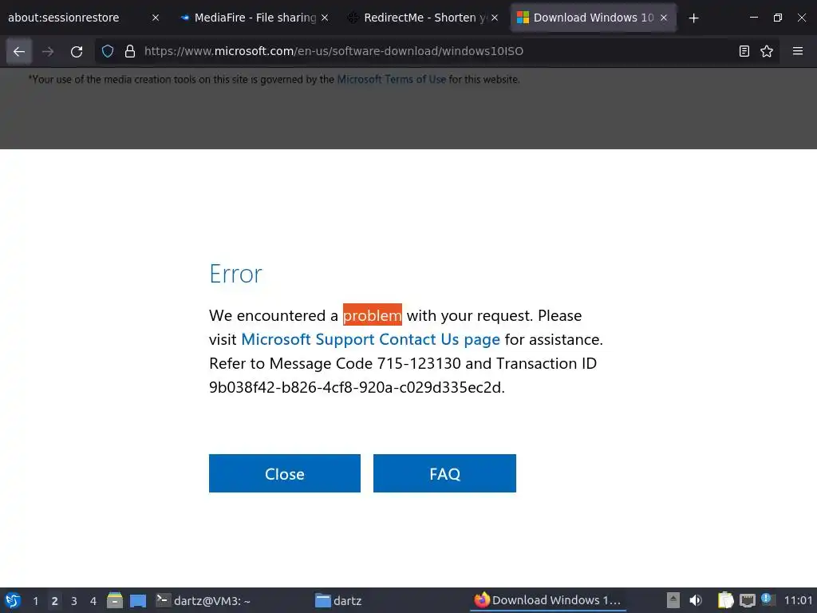Toggle reader view icon

coord(744,51)
